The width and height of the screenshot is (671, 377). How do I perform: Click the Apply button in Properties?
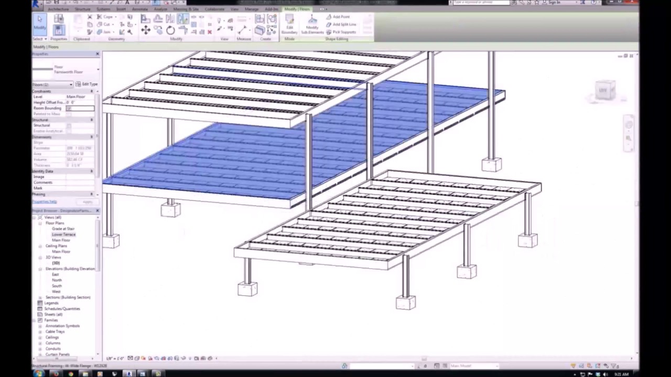point(88,202)
